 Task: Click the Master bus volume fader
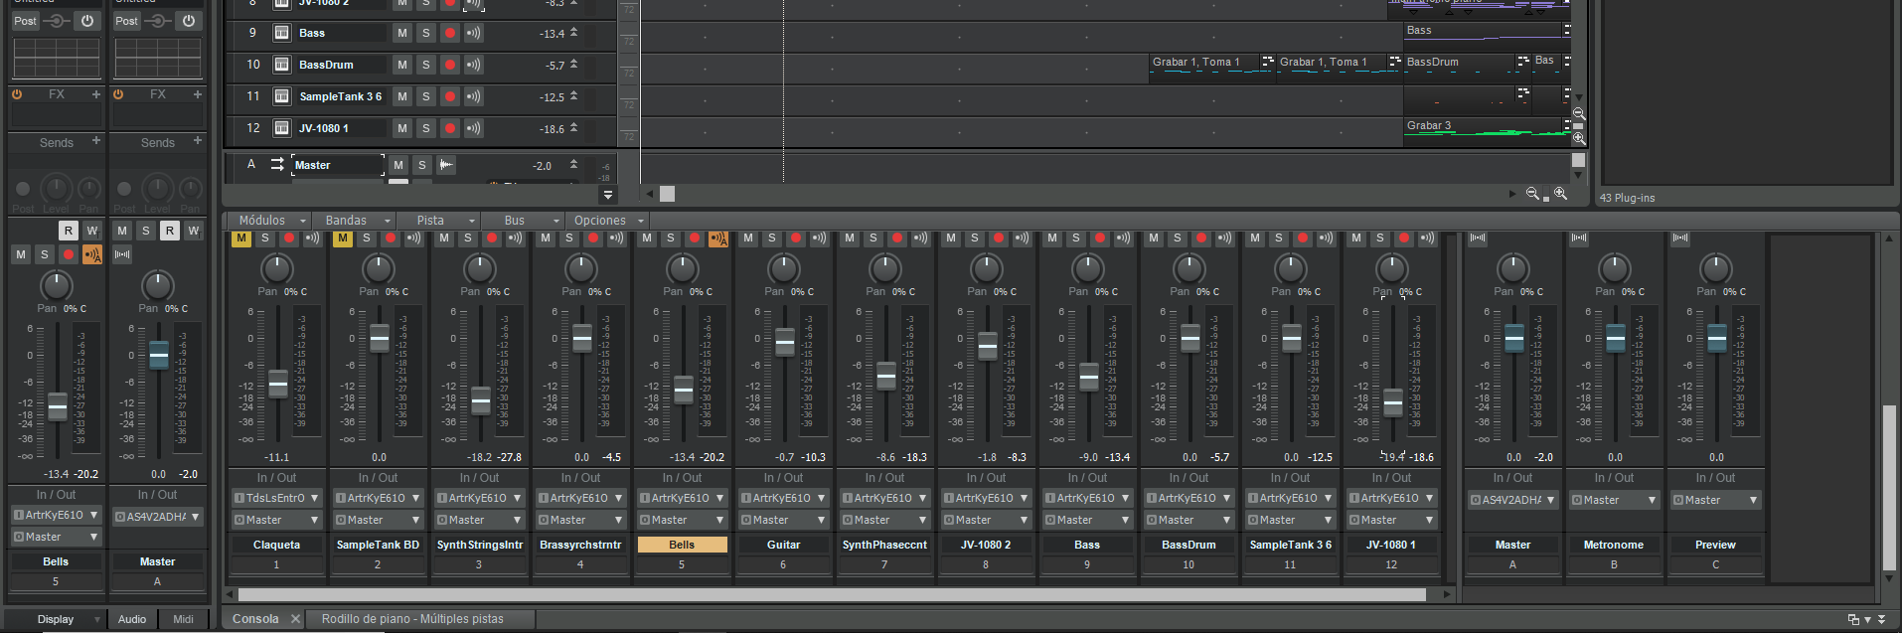pyautogui.click(x=1514, y=339)
